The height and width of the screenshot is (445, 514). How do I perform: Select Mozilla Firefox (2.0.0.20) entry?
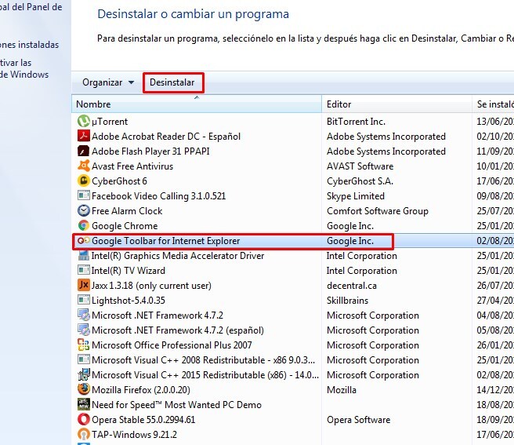tap(140, 390)
